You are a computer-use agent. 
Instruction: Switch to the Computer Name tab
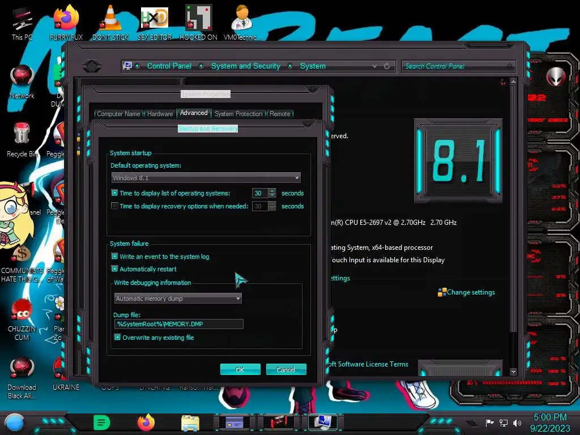click(x=119, y=113)
